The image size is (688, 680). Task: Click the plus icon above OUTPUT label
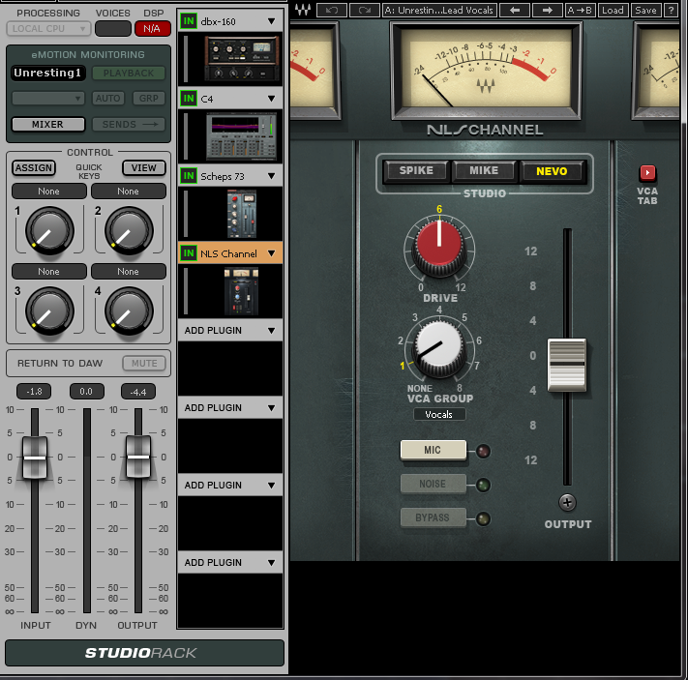(567, 502)
